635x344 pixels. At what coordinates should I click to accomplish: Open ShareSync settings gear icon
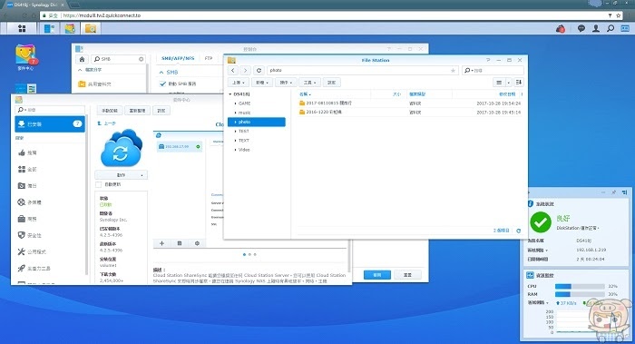197,243
